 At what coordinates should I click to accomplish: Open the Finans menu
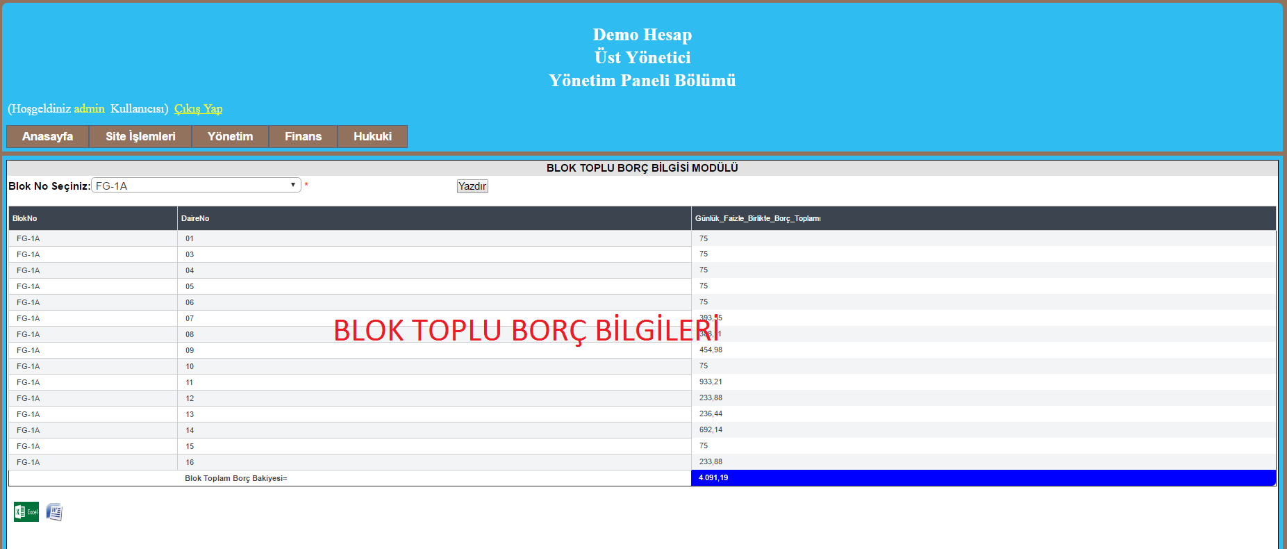tap(303, 136)
